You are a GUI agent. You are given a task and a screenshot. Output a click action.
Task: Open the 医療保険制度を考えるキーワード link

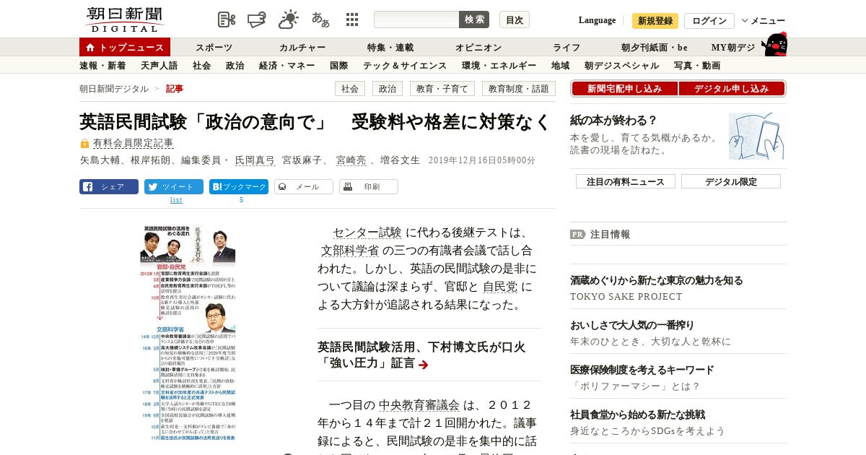[642, 370]
